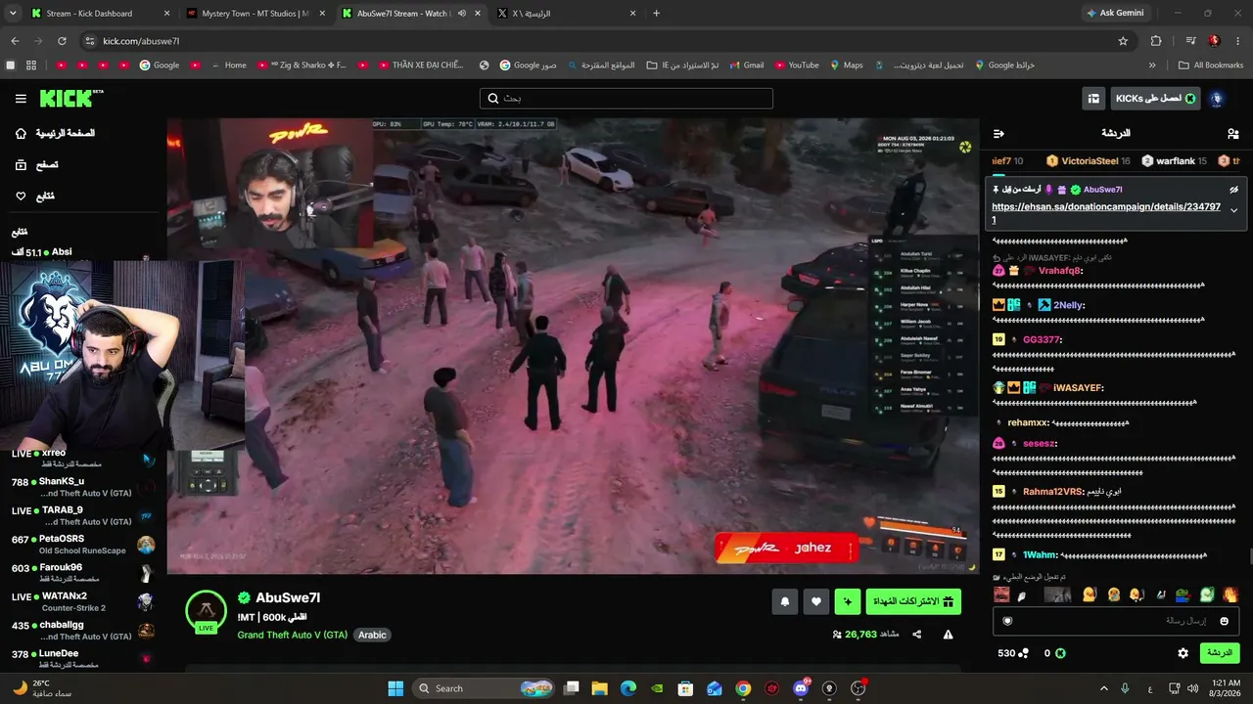Switch to the Mystery Town - MT Studios tab
Image resolution: width=1253 pixels, height=704 pixels.
tap(255, 14)
